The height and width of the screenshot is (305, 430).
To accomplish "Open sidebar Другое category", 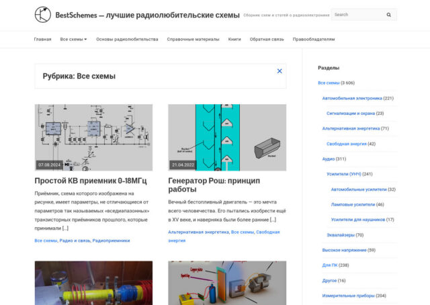I will click(x=329, y=280).
